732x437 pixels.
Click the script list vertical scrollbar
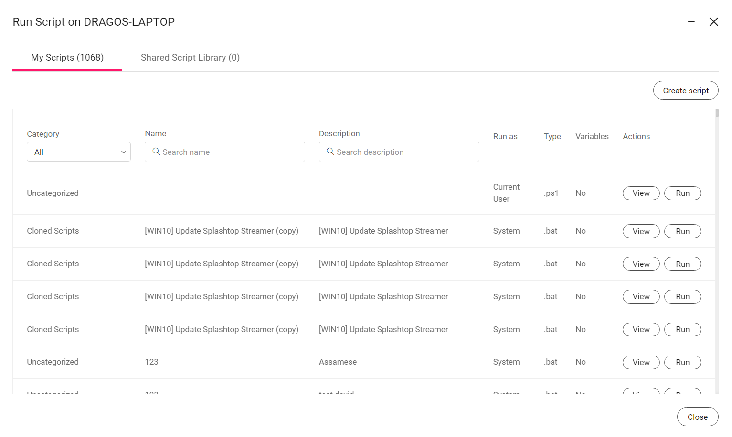tap(717, 113)
